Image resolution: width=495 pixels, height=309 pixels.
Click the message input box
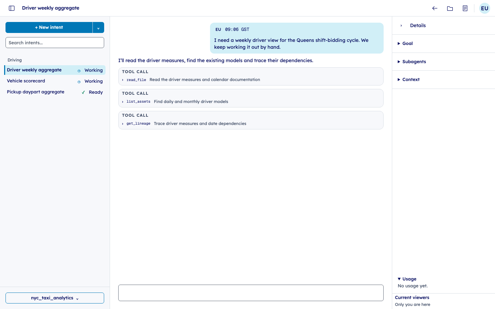[x=251, y=293]
